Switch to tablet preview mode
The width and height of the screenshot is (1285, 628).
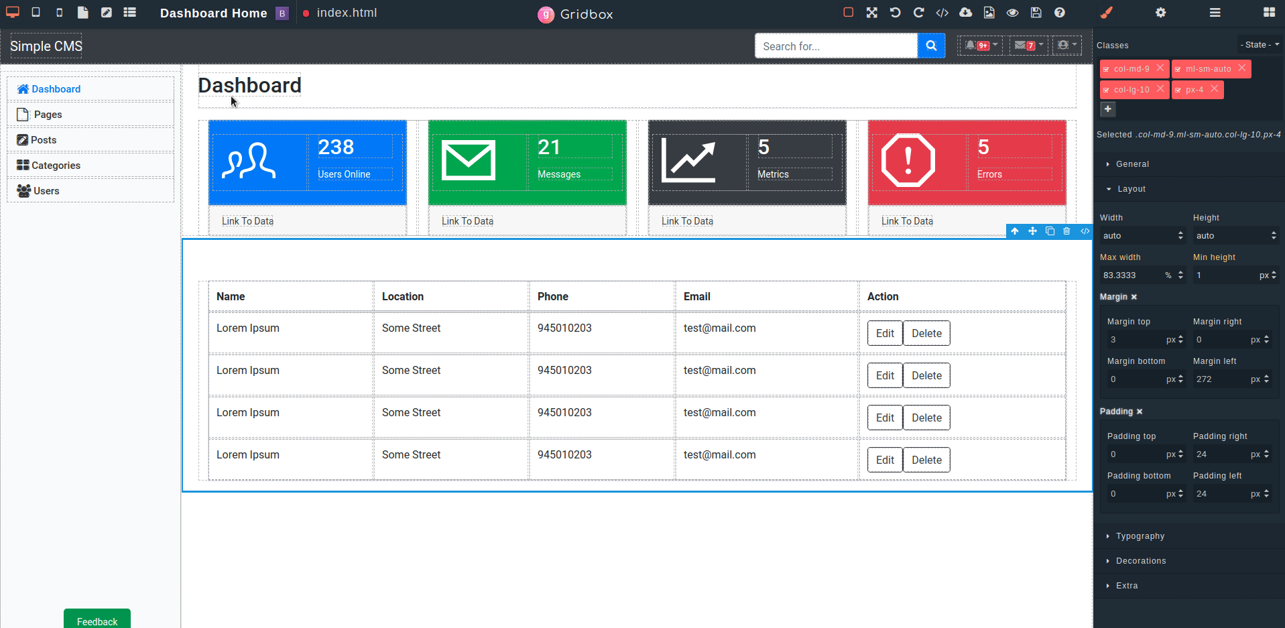36,12
